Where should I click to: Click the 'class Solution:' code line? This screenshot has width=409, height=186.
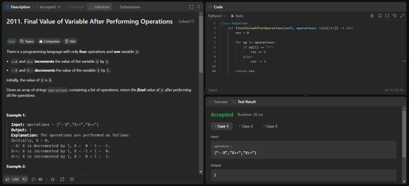click(x=234, y=23)
